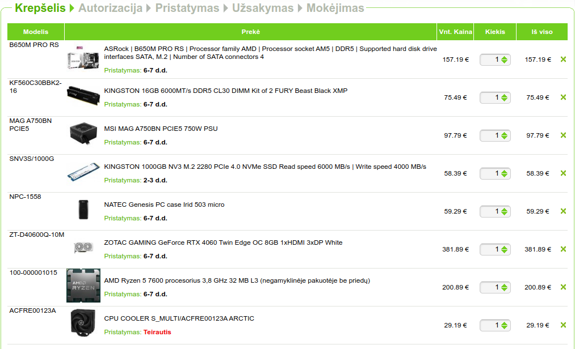Open CPU COOLER ARCTIC product link
Image resolution: width=575 pixels, height=349 pixels.
click(179, 318)
